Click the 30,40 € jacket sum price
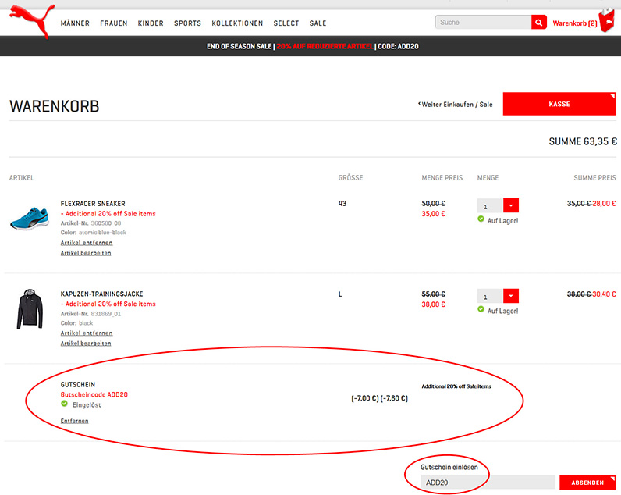 pyautogui.click(x=604, y=294)
